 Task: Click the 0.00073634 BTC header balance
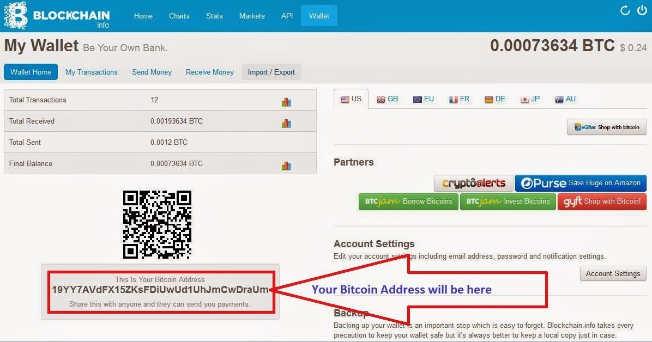coord(552,45)
